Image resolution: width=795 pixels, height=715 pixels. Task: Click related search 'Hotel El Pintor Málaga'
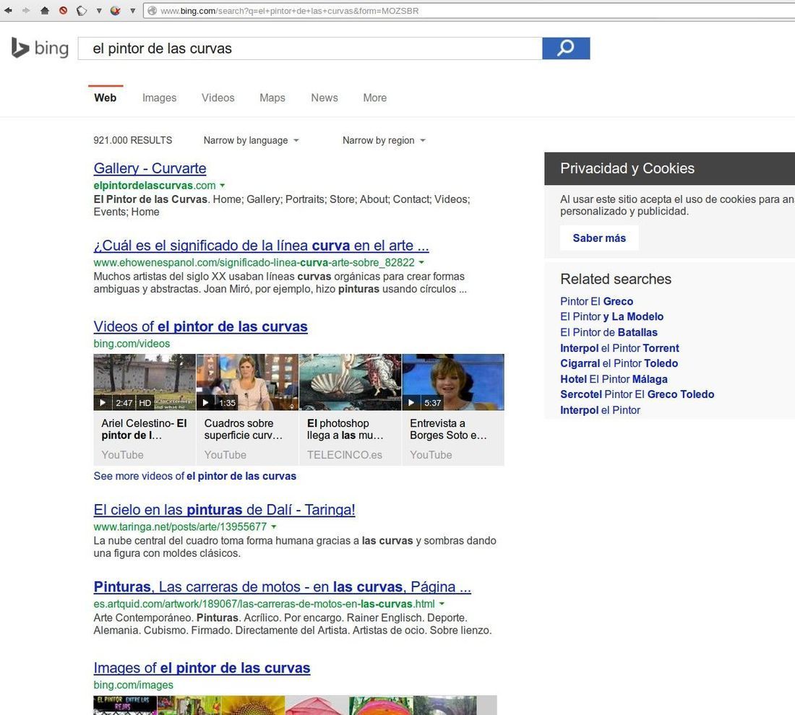(x=614, y=379)
